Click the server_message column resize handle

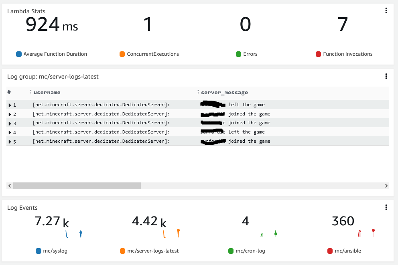[x=198, y=92]
